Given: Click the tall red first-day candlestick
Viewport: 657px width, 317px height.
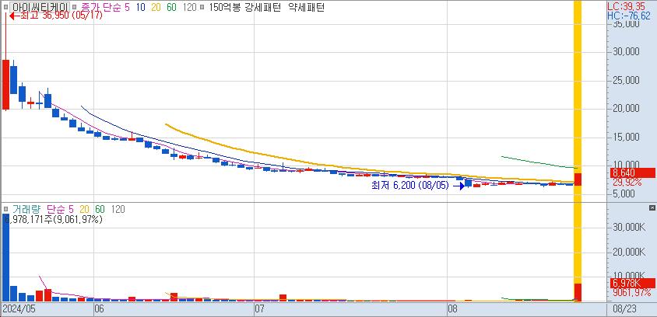Looking at the screenshot, I should (x=5, y=85).
